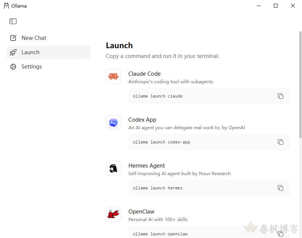Click the 'ollama launch claude' command text
302x238 pixels.
157,96
